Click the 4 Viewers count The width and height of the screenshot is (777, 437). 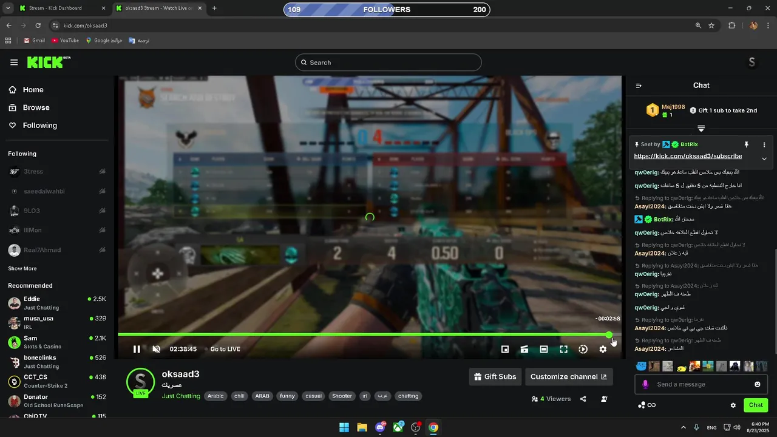(x=551, y=399)
